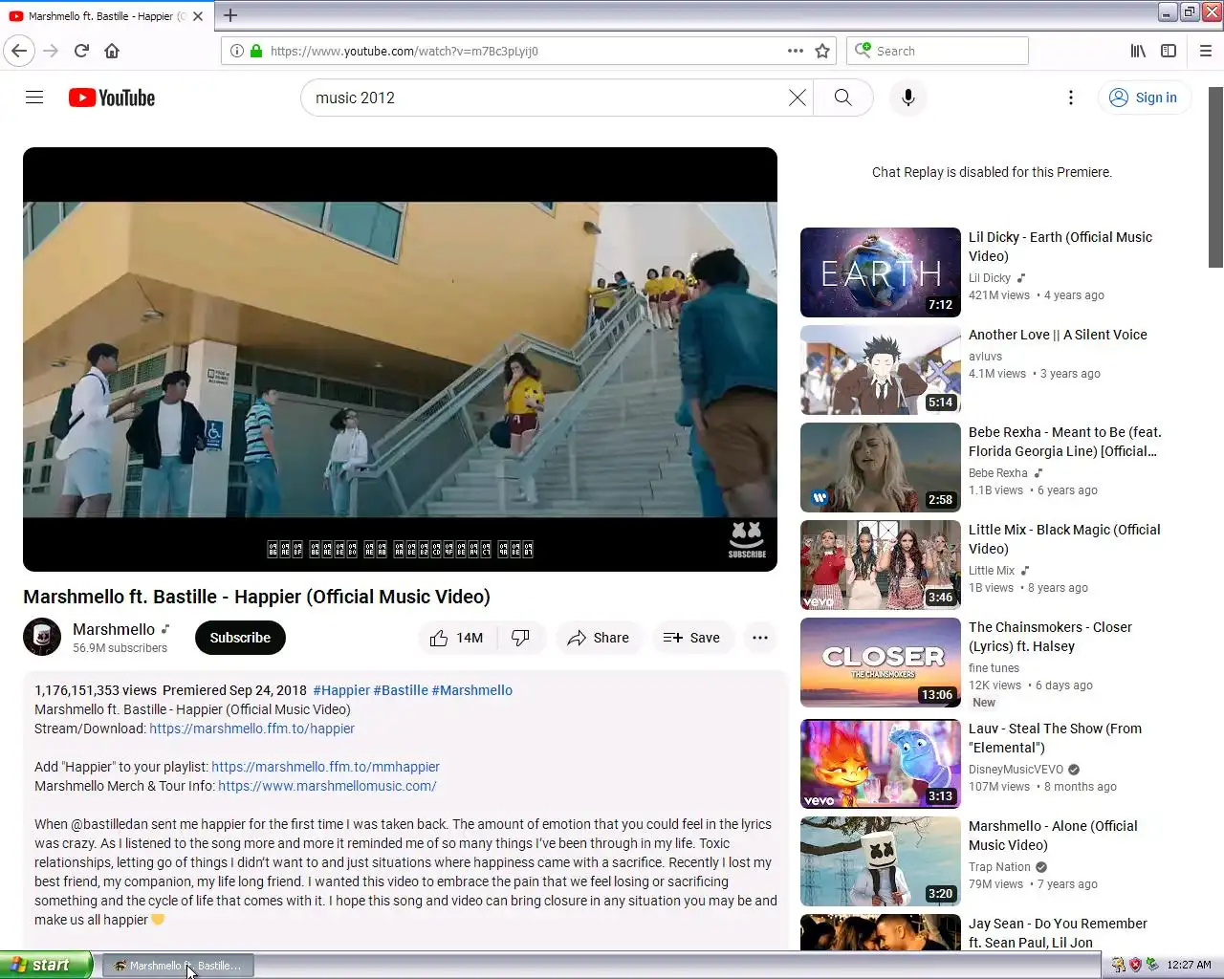Open the #Marshmello hashtag
This screenshot has width=1224, height=979.
coord(472,690)
